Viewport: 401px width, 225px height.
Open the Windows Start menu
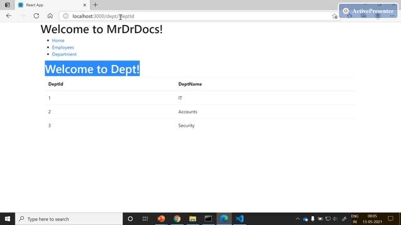pyautogui.click(x=8, y=219)
